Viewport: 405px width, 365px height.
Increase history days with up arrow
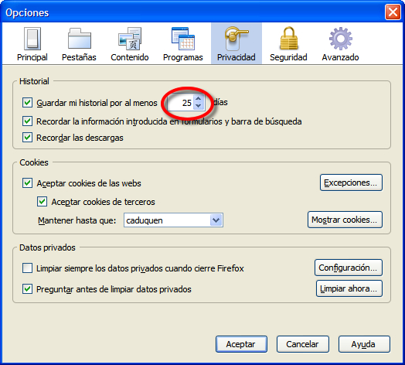[x=199, y=99]
